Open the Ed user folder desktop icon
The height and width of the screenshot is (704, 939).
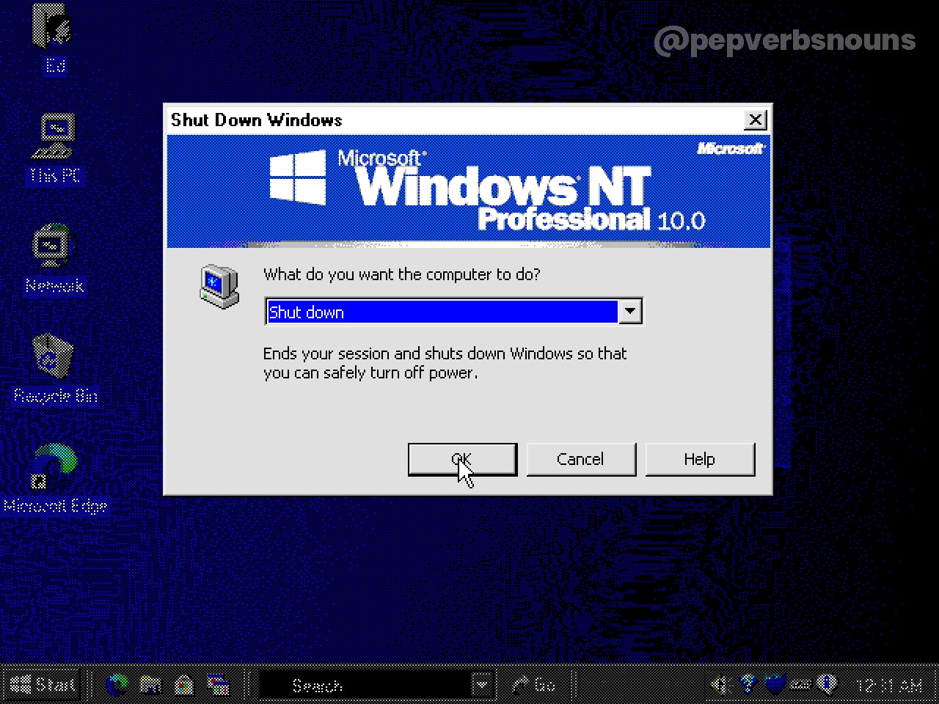[x=54, y=40]
